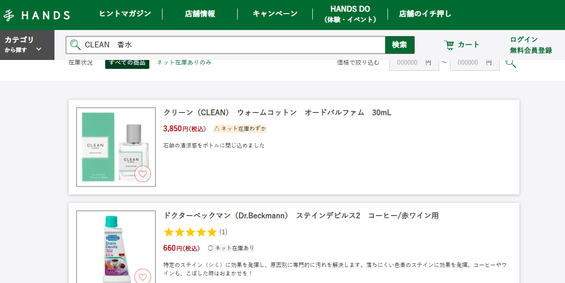
Task: Click 石鹸の清涼感をボトルに閉じ込めました description
Action: tap(214, 146)
